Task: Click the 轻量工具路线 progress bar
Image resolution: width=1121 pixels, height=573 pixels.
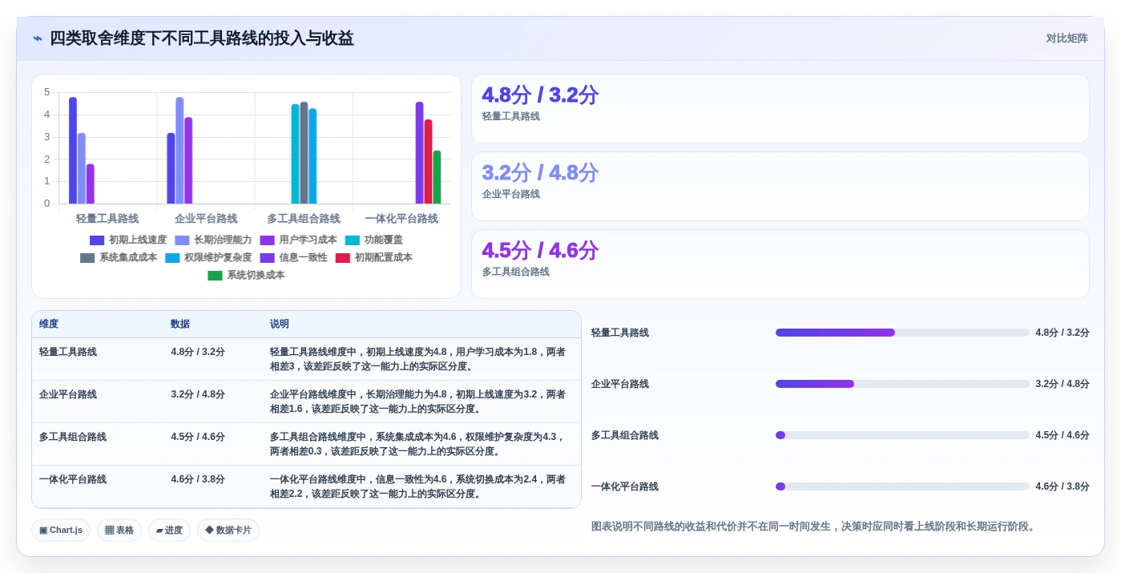Action: click(x=902, y=333)
